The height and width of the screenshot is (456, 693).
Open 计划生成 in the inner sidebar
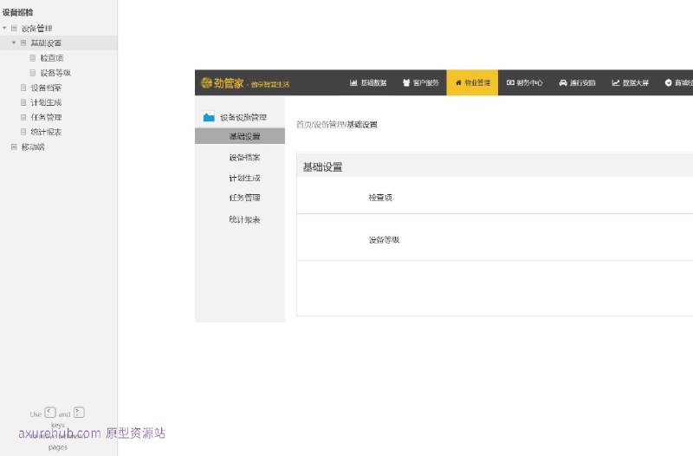244,178
